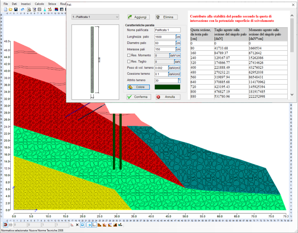Click the dark green pile color swatch
The height and width of the screenshot is (233, 298).
coord(167,87)
